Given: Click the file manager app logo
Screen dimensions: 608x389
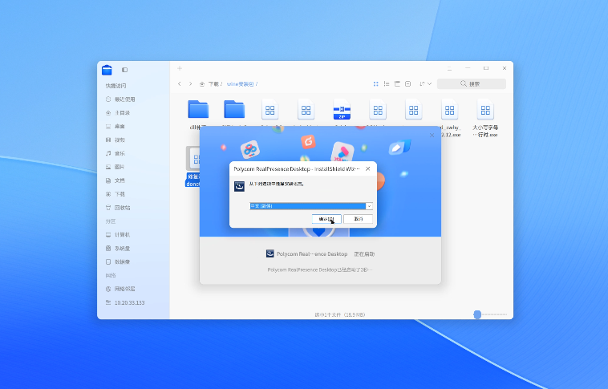Looking at the screenshot, I should tap(107, 70).
